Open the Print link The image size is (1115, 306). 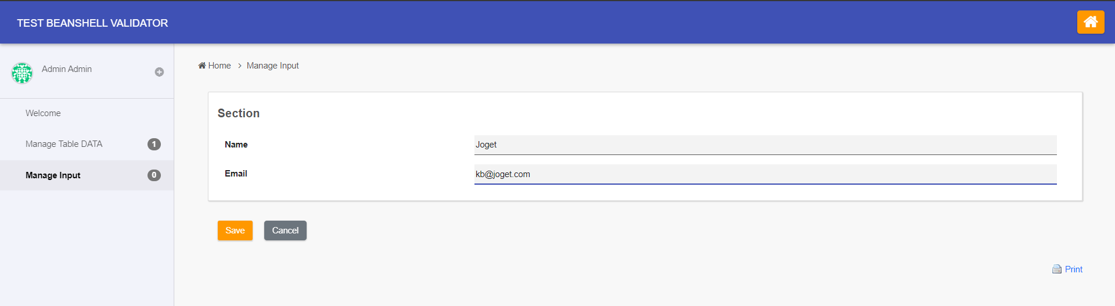pos(1074,269)
